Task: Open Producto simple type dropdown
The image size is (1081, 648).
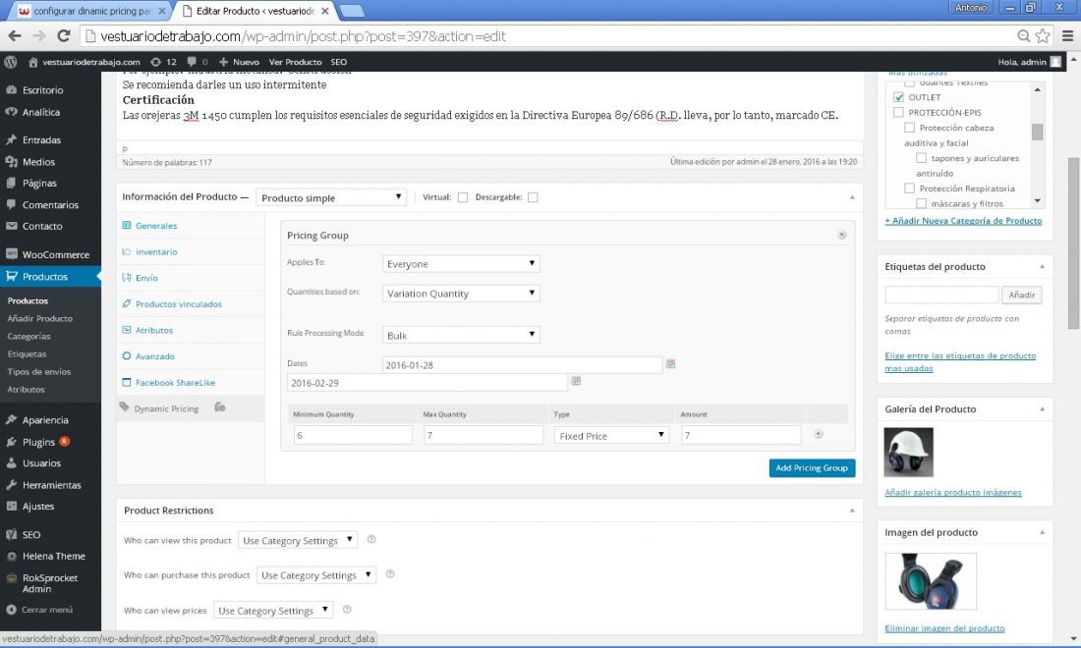Action: point(331,197)
